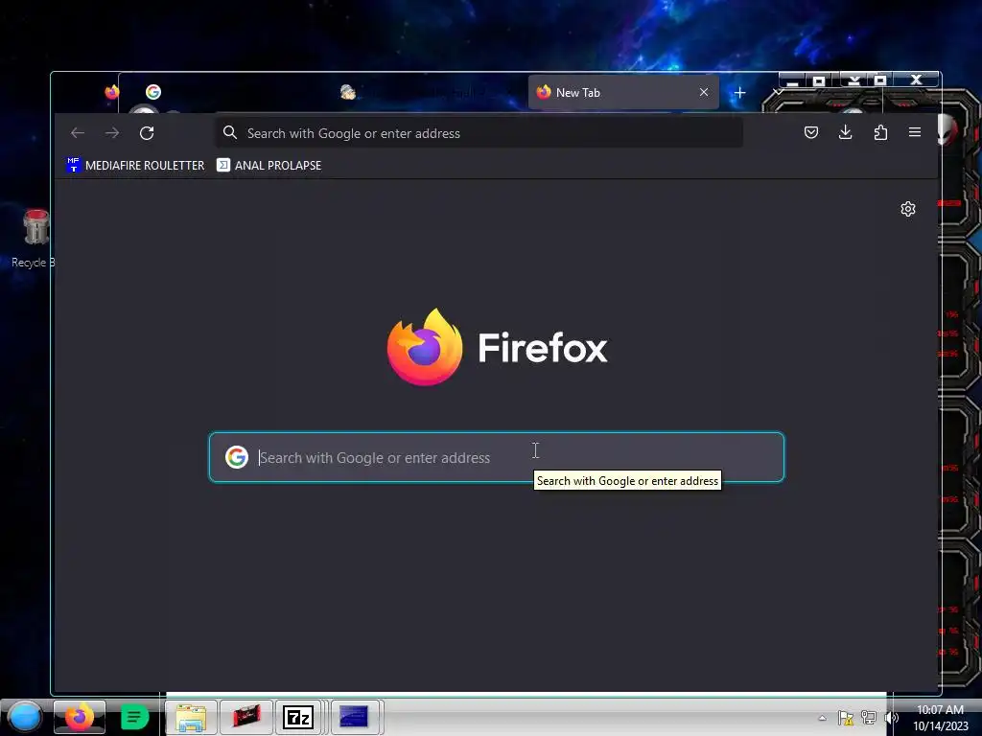Image resolution: width=982 pixels, height=736 pixels.
Task: Open the Firefox application menu
Action: point(914,132)
